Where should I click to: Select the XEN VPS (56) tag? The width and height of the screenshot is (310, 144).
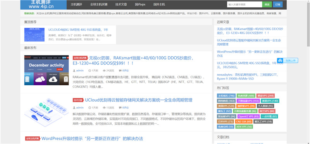244,127
